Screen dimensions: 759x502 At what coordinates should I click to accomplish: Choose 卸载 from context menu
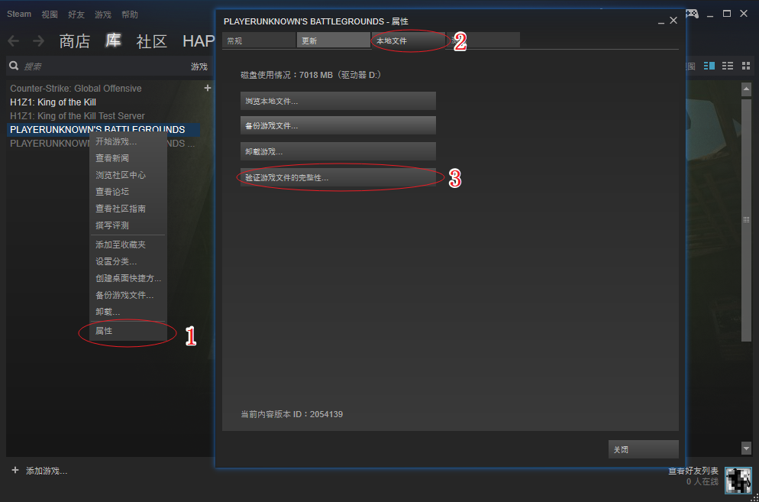(x=128, y=312)
